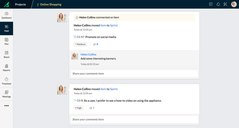Click the notifications bell icon
The image size is (239, 128).
(218, 4)
